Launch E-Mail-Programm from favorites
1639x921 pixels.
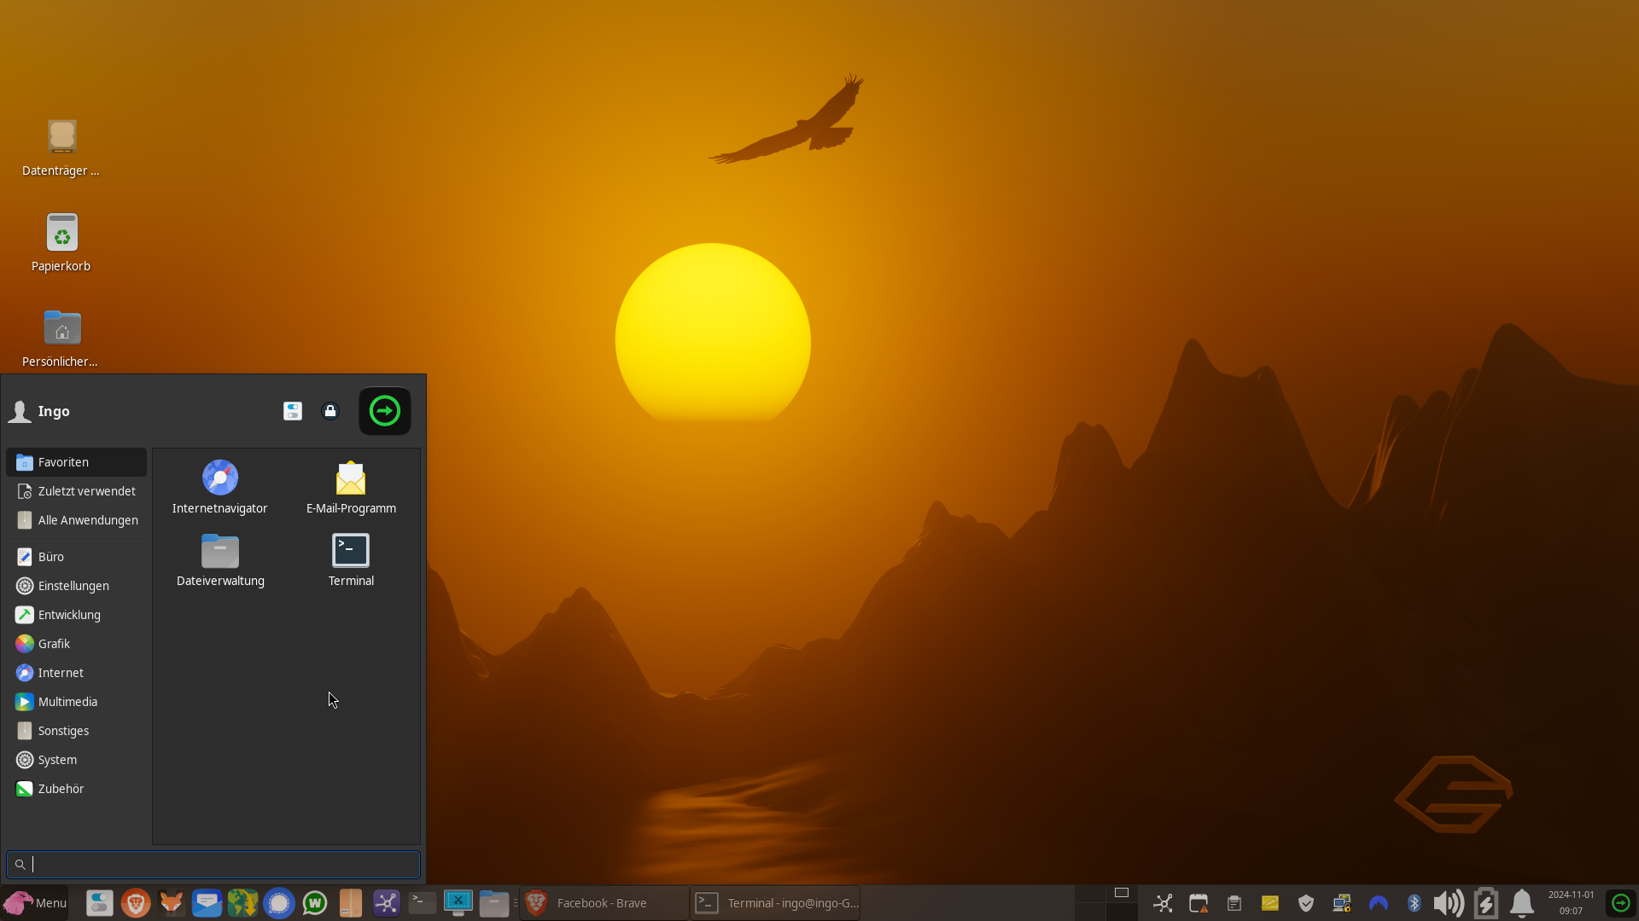click(351, 487)
